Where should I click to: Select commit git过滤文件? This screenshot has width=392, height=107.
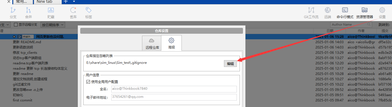point(22,84)
